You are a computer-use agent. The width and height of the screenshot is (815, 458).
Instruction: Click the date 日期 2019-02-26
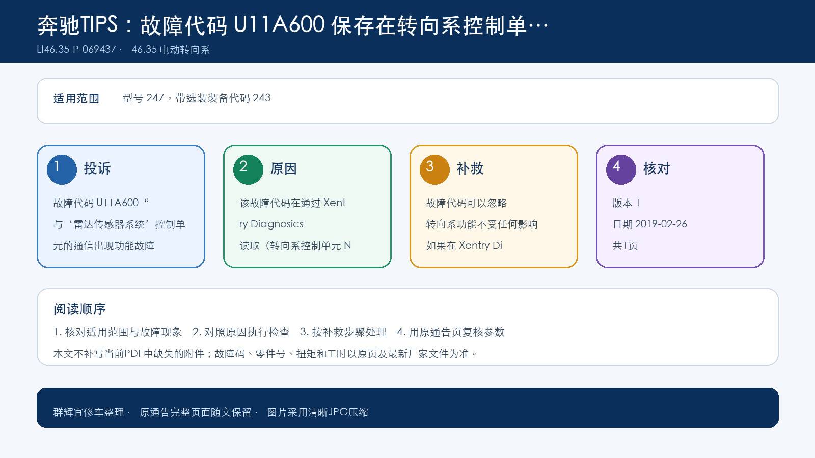[x=649, y=224]
